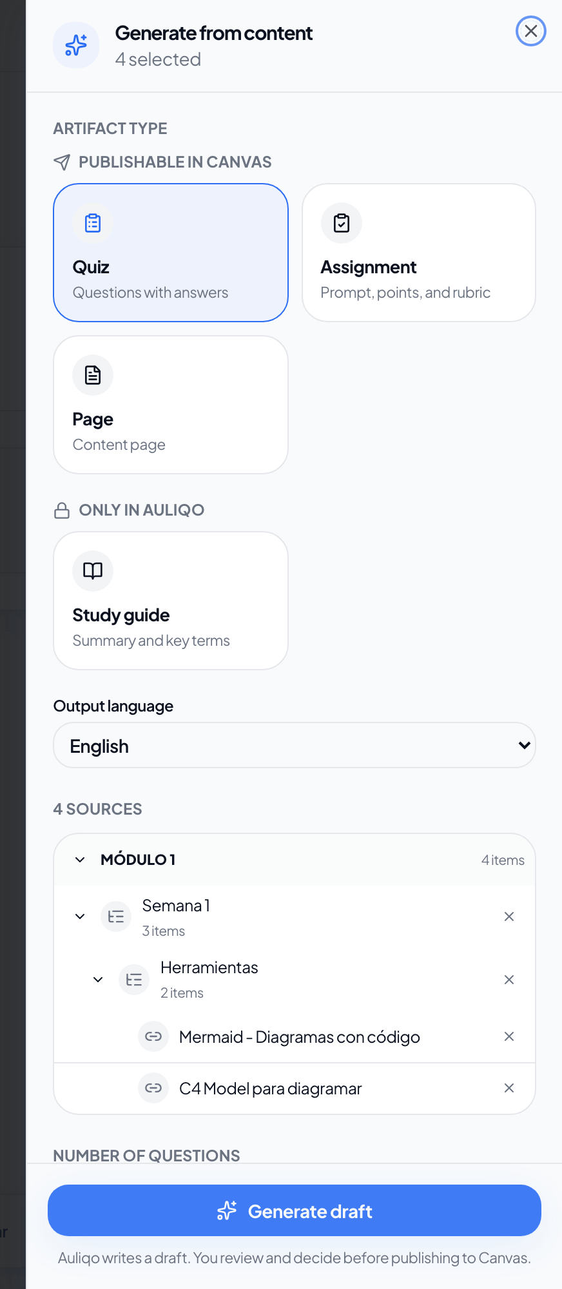The height and width of the screenshot is (1289, 562).
Task: Remove Semana 1 from sources
Action: pos(509,916)
